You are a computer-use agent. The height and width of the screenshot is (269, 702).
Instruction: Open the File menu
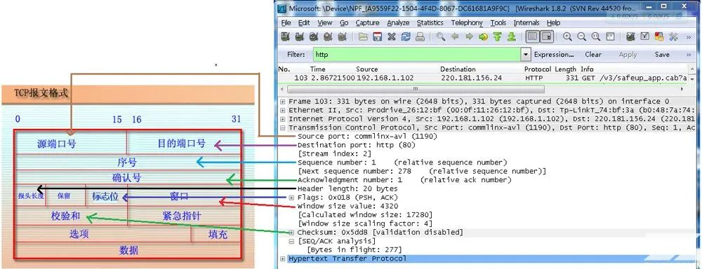[286, 23]
